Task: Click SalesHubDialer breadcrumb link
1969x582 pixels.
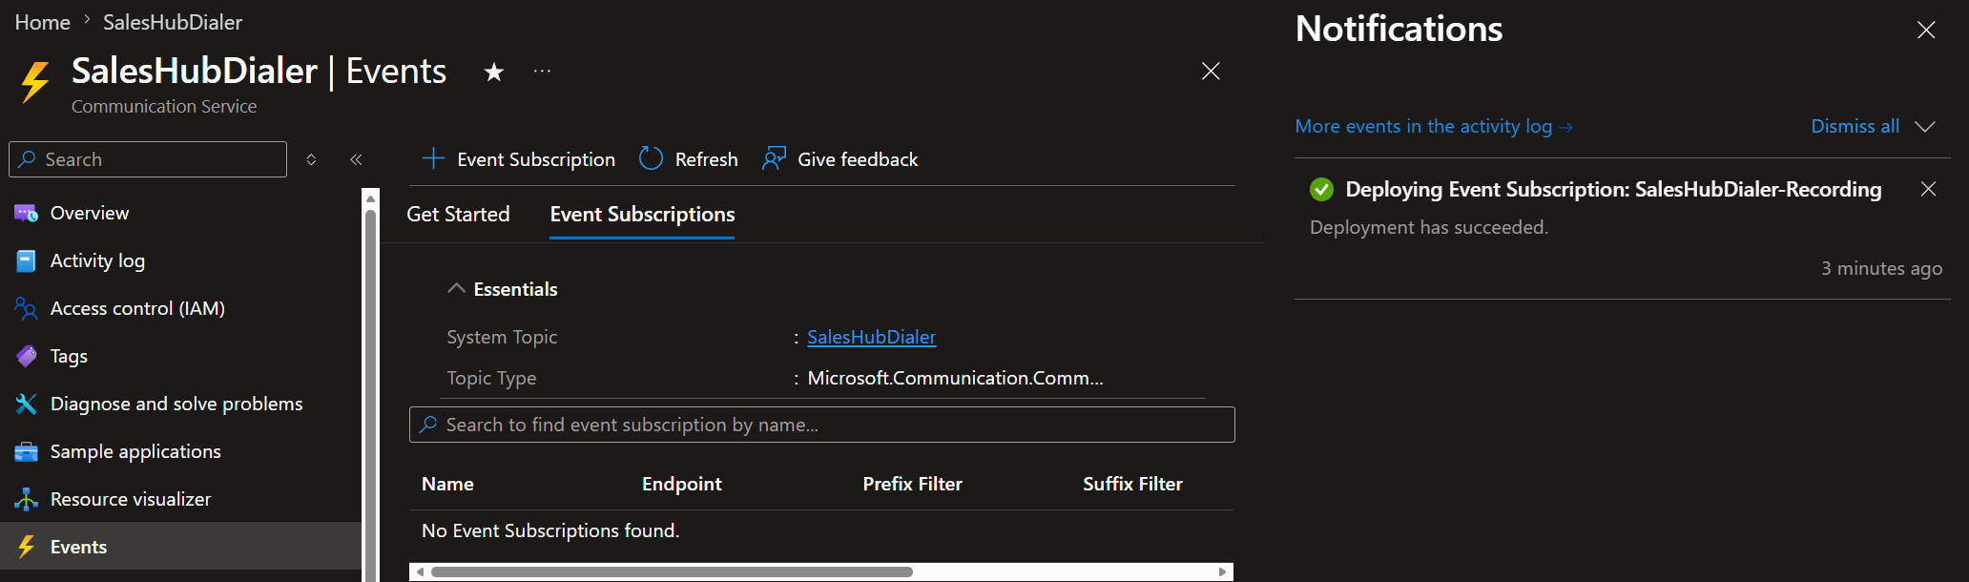Action: [173, 22]
